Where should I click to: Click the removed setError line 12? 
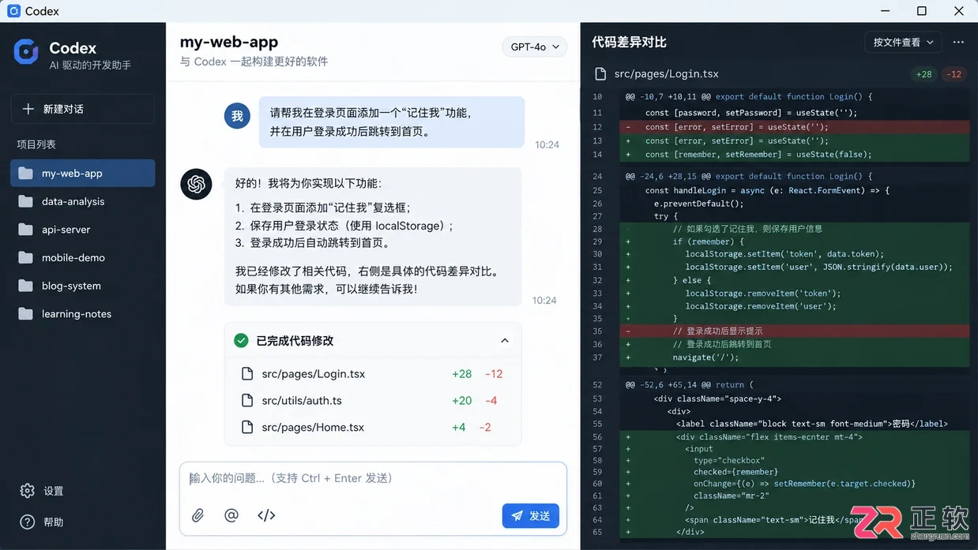(x=794, y=127)
